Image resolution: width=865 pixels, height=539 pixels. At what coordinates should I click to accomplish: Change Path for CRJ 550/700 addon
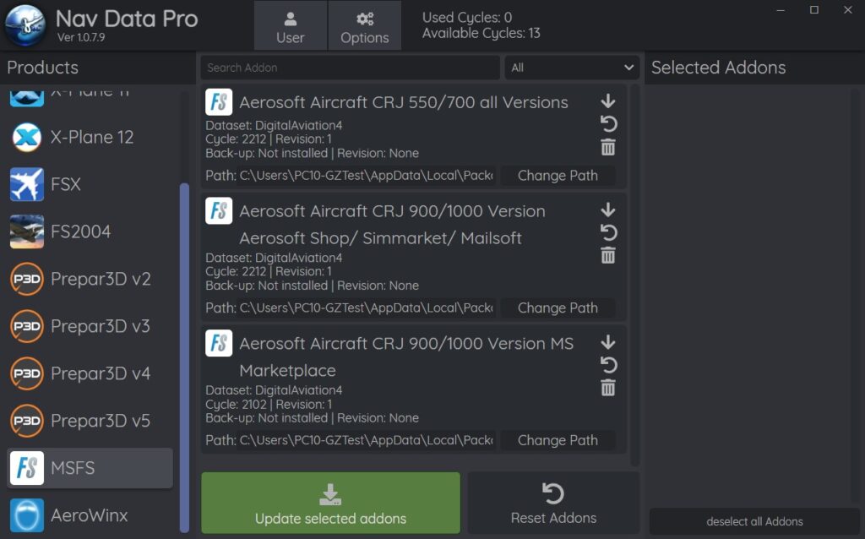(558, 176)
